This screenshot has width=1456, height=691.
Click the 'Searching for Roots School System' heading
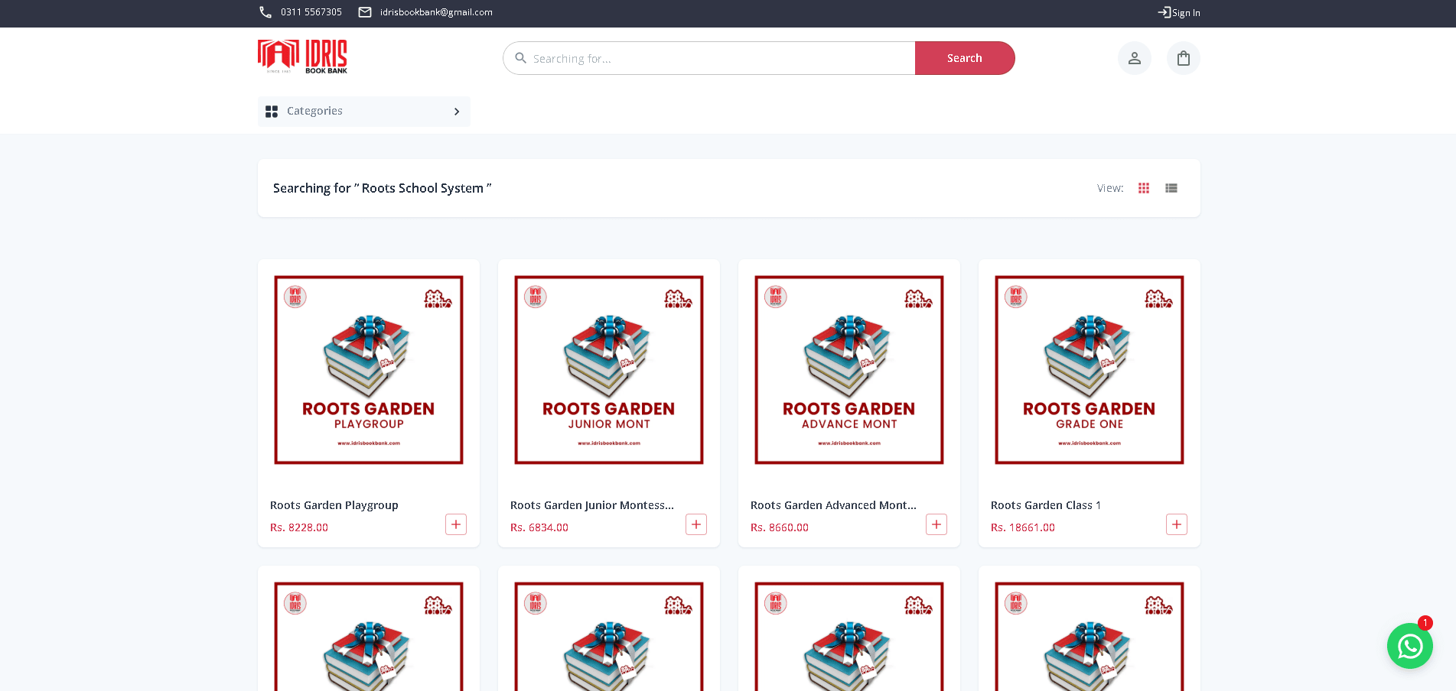point(382,188)
